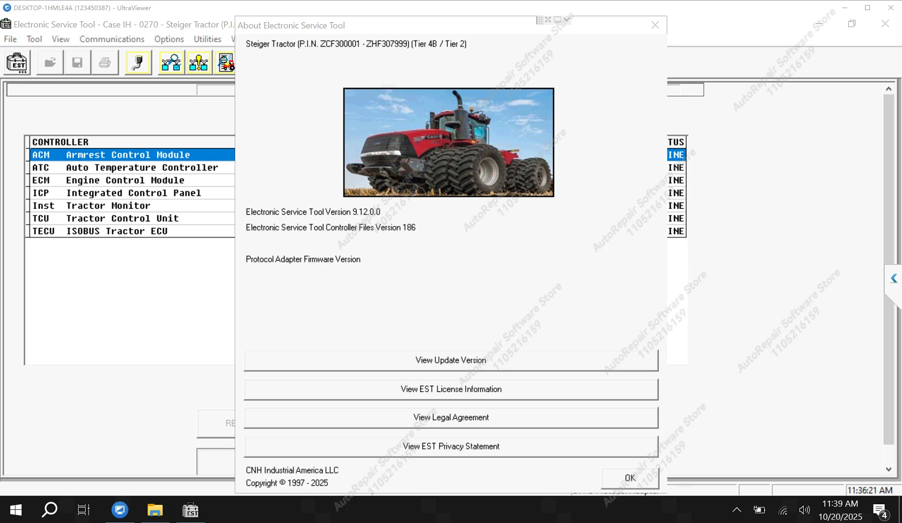
Task: Click the View EST License Information button
Action: click(450, 389)
